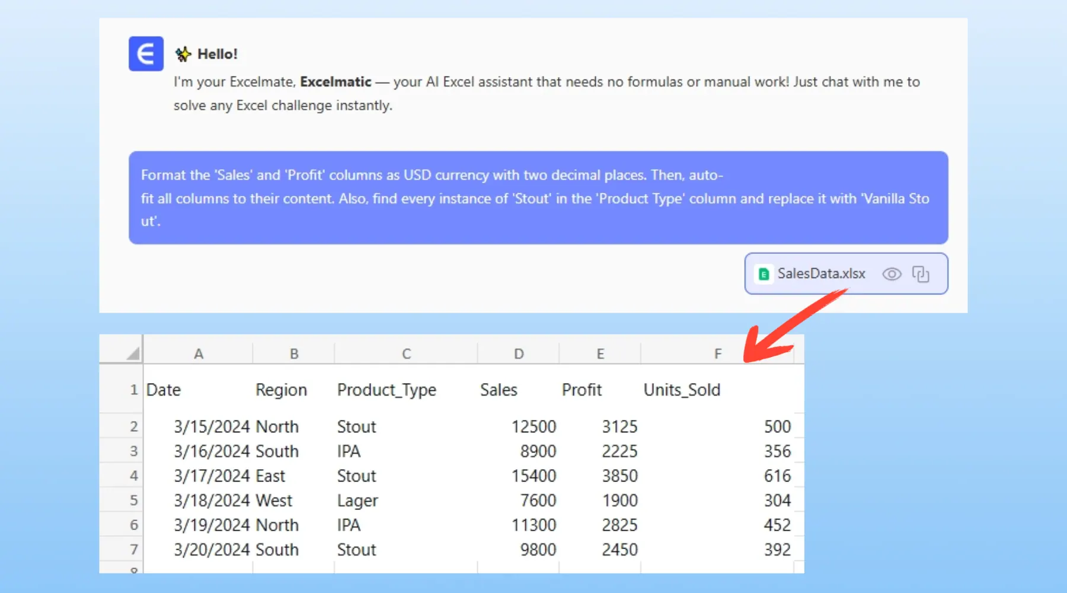Select column C header

[x=406, y=354]
